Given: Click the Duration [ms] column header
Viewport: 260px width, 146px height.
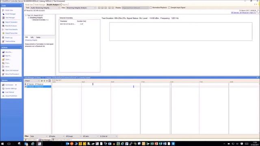Looking at the screenshot, I should [81, 21].
